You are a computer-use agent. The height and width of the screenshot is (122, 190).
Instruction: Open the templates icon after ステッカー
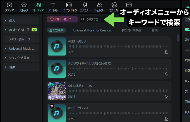[129, 5]
